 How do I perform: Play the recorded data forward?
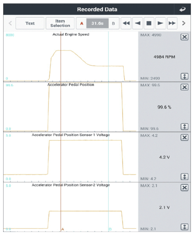(161, 23)
